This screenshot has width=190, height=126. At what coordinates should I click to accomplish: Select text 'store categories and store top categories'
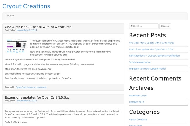[28, 60]
